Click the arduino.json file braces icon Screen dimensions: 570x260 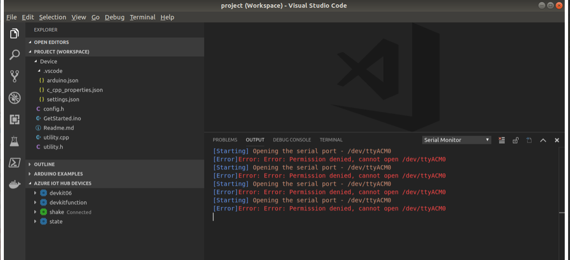[42, 80]
